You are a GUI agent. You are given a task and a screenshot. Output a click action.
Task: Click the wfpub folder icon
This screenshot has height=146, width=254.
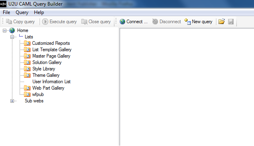click(x=27, y=94)
